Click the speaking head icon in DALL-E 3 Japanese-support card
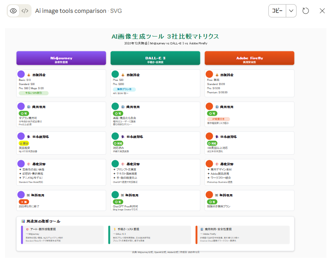 pos(123,137)
